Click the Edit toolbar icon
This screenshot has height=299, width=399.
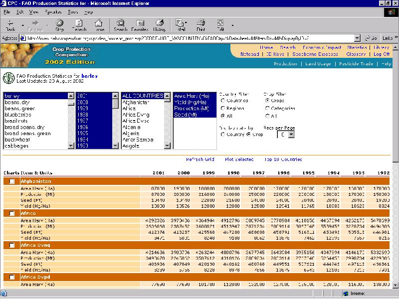click(x=220, y=23)
